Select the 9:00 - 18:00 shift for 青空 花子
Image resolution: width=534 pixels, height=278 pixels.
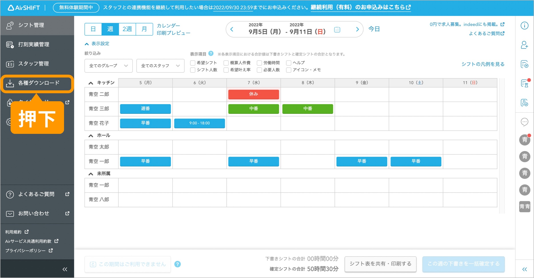(200, 123)
